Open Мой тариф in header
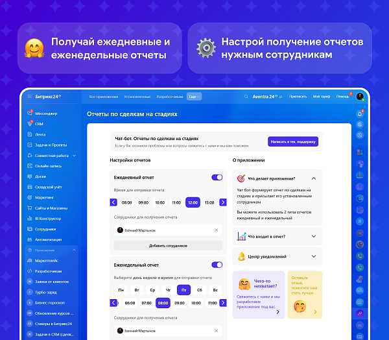 pyautogui.click(x=322, y=97)
